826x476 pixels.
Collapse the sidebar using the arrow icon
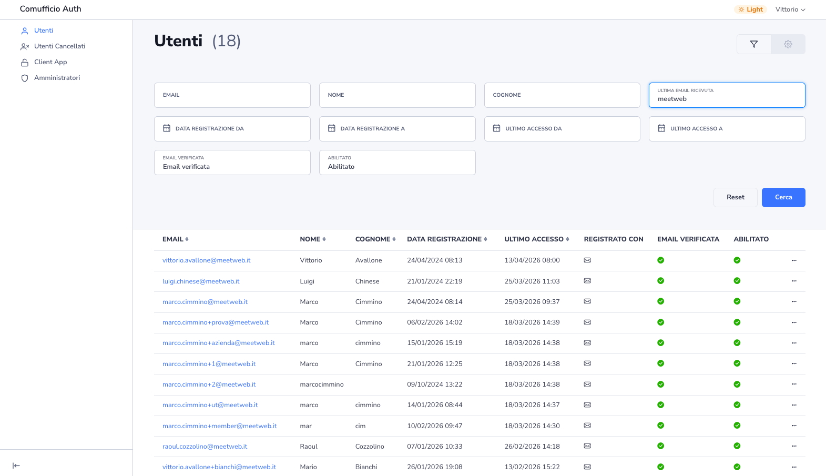point(16,465)
